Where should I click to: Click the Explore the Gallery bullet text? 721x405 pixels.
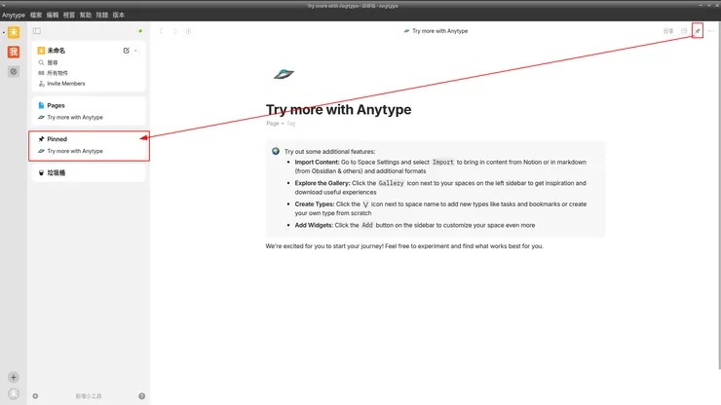440,188
